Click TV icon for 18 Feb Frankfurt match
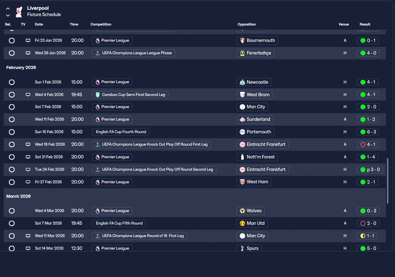 tap(28, 144)
